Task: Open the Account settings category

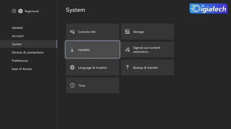Action: pyautogui.click(x=18, y=36)
